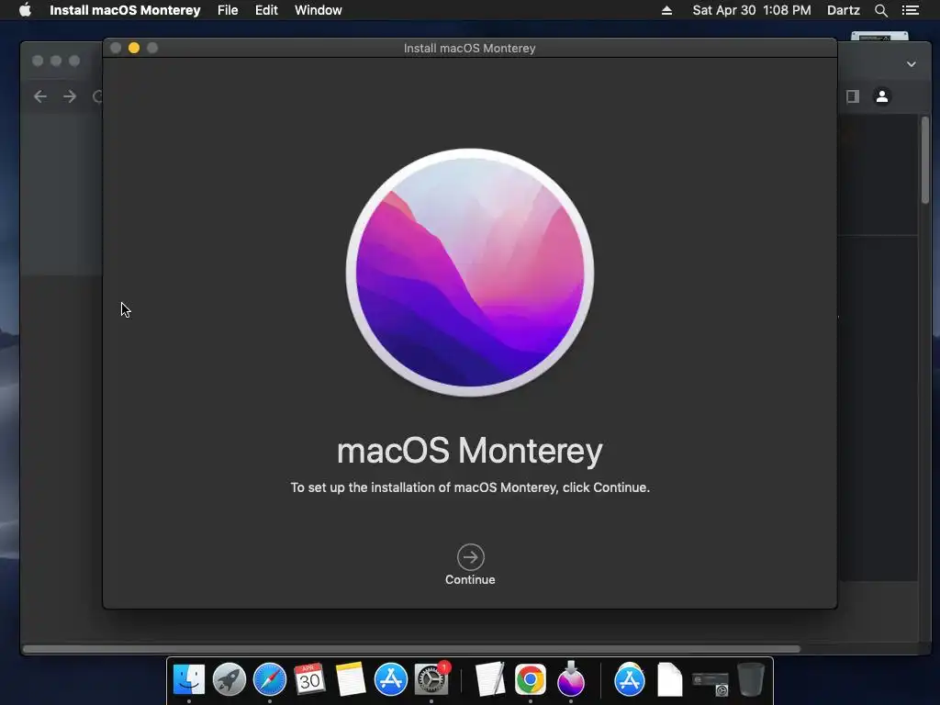Open the profile icon in browser window
940x705 pixels.
[x=882, y=95]
